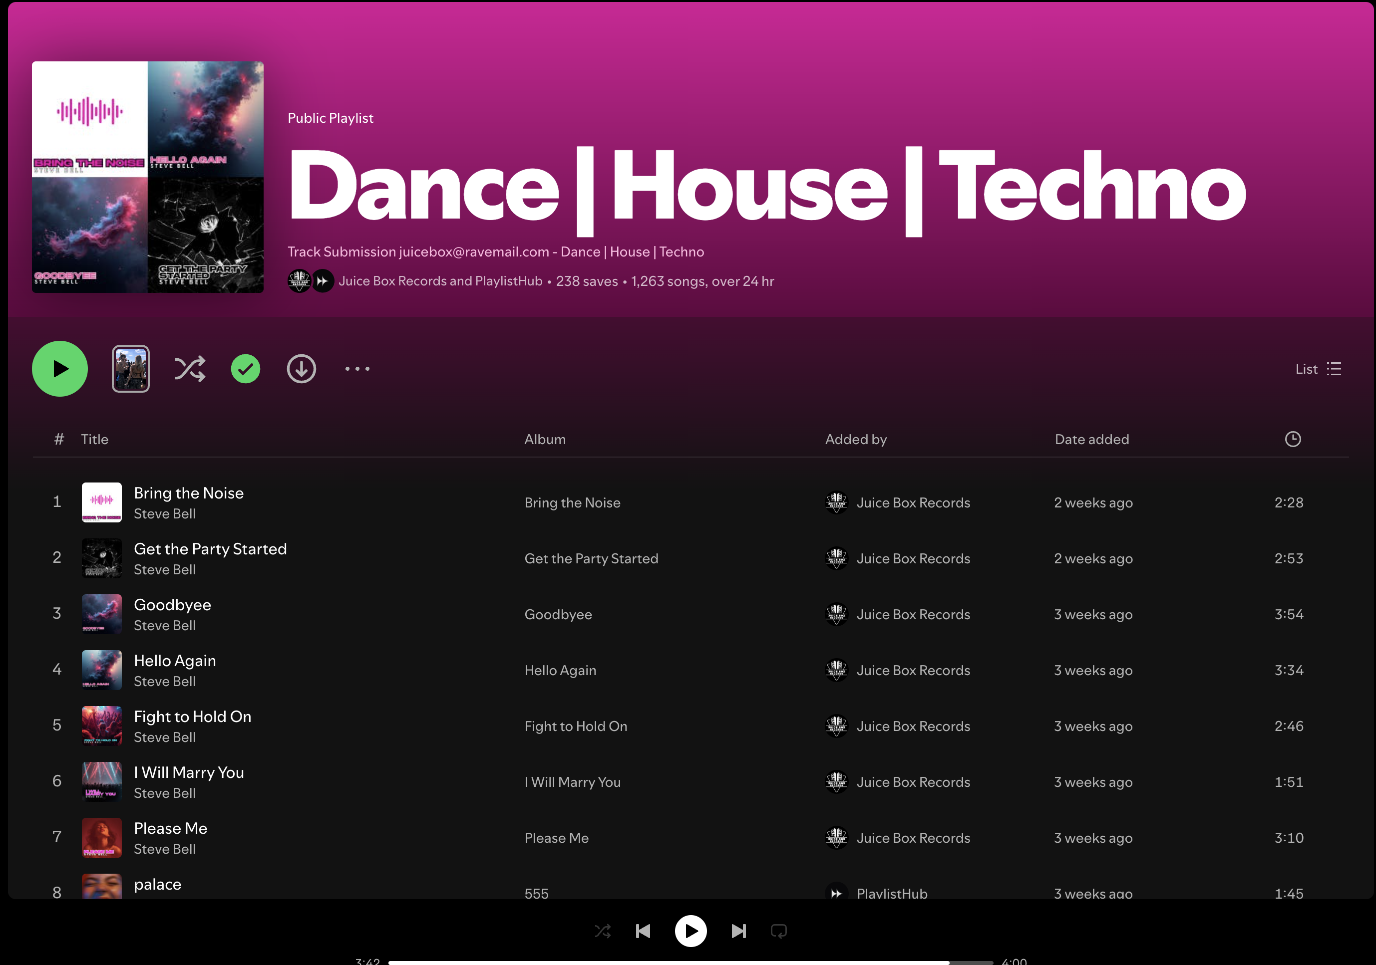Click the playlist preview thumbnail button

130,368
